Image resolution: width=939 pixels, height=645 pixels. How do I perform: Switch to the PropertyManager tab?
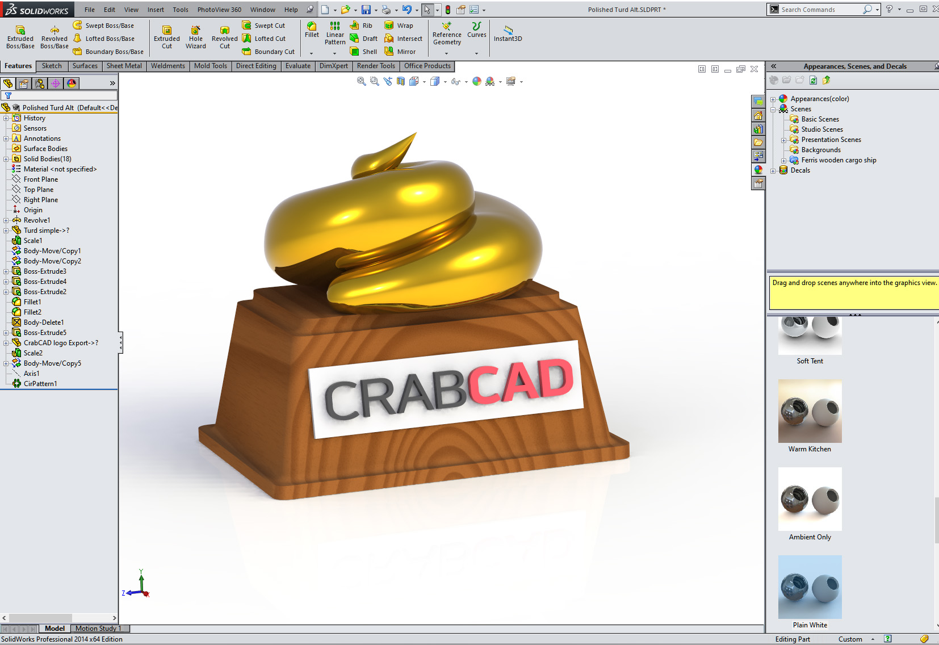pyautogui.click(x=24, y=83)
